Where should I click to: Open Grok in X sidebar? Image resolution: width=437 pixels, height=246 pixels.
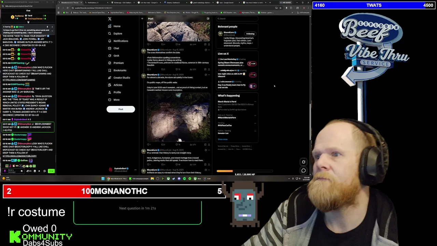click(113, 56)
